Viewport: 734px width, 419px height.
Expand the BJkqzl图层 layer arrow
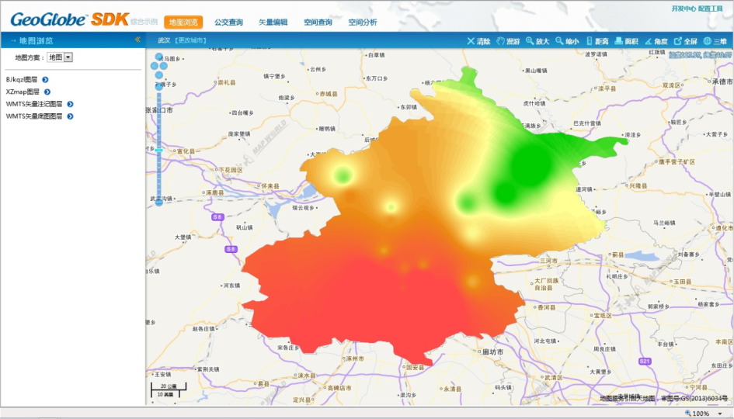tap(46, 79)
